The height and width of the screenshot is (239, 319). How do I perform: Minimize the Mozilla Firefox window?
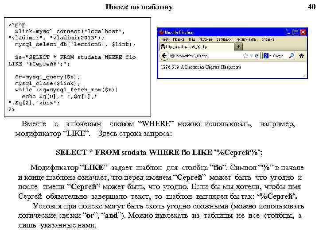point(289,32)
